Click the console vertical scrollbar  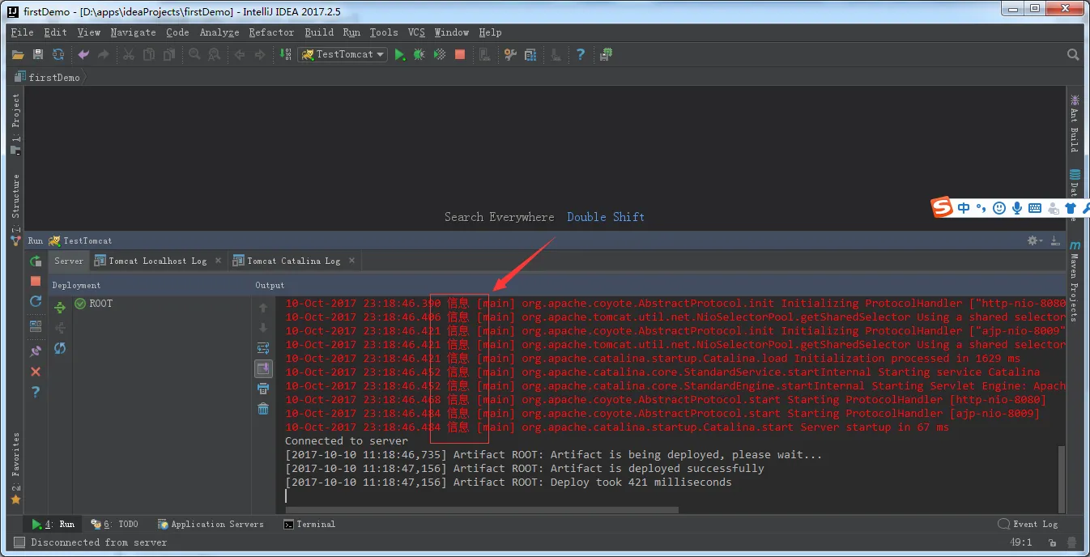tap(1060, 478)
